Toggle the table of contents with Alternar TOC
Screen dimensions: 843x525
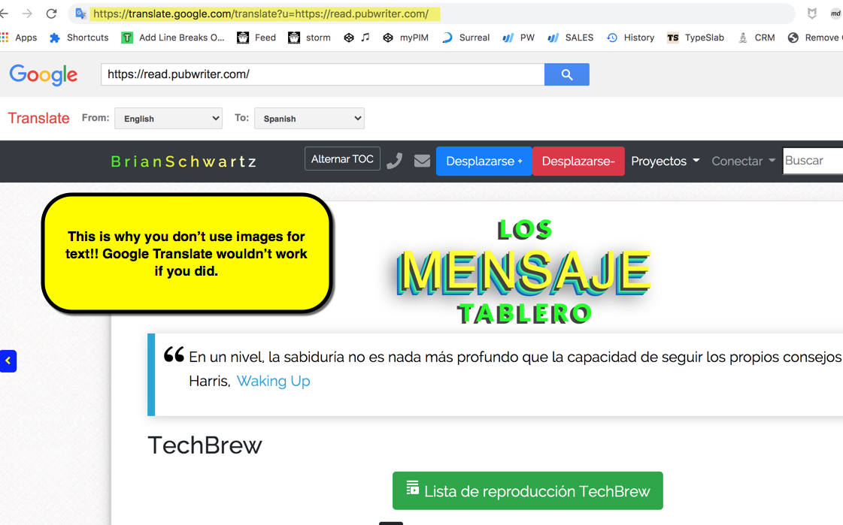[x=342, y=159]
